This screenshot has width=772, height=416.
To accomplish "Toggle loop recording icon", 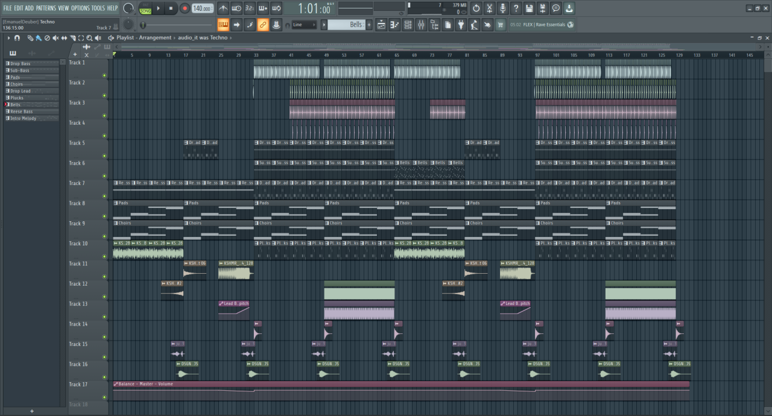I will [276, 8].
